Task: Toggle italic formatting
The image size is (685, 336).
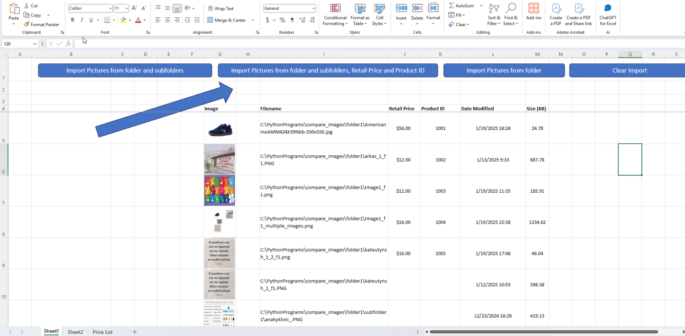Action: coord(82,20)
